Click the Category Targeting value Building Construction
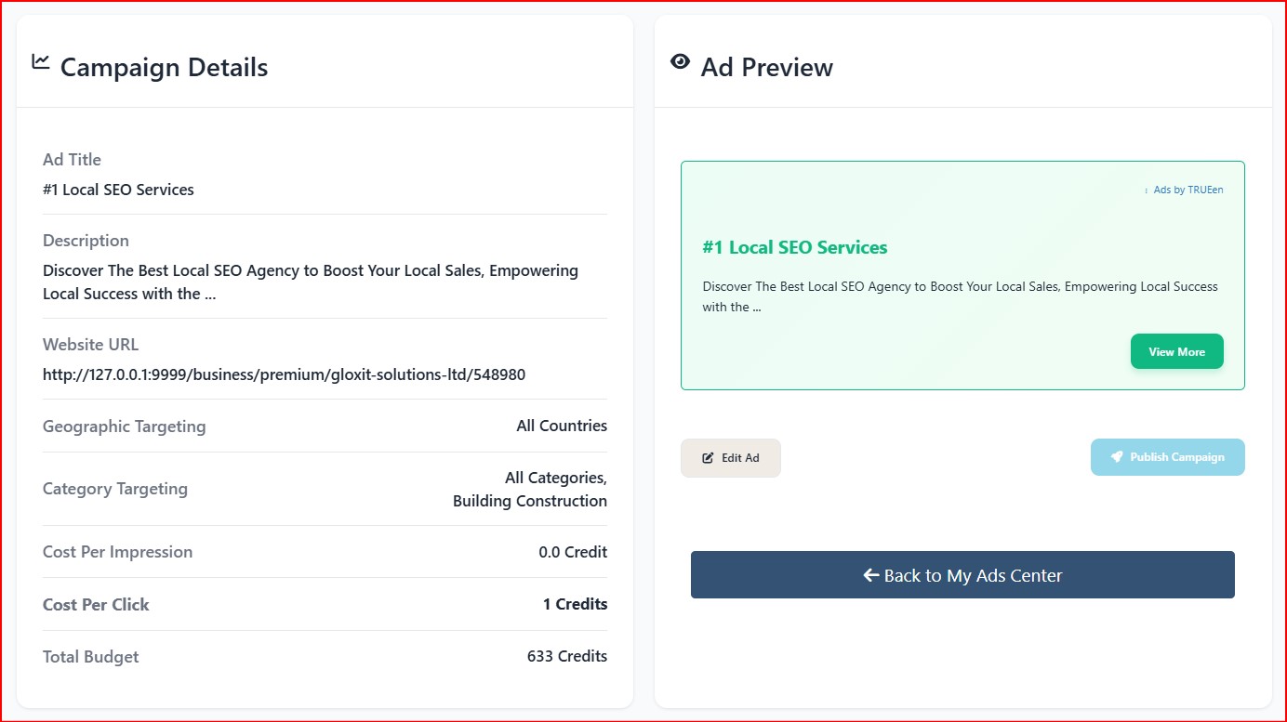1287x722 pixels. point(531,500)
